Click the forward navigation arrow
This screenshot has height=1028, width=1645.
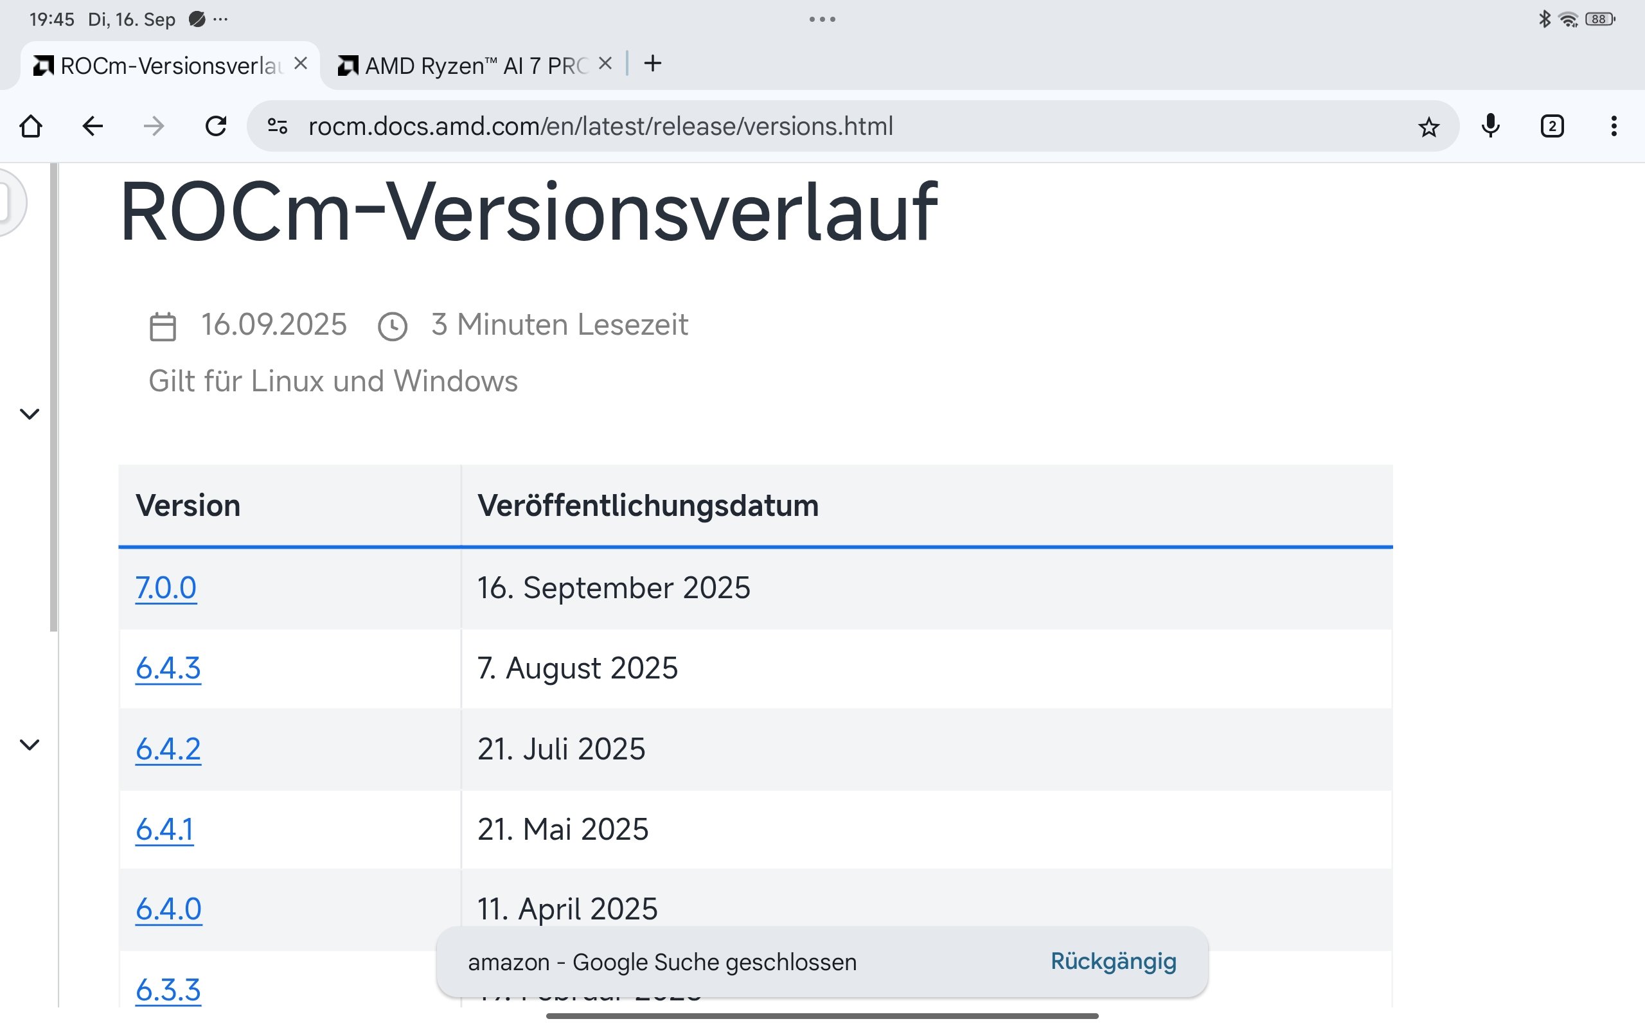click(x=154, y=127)
